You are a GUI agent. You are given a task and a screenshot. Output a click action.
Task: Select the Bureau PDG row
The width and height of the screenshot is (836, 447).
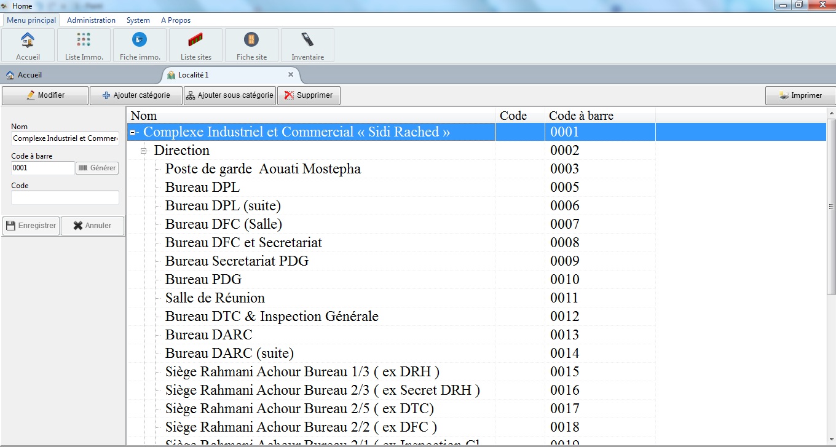point(203,280)
